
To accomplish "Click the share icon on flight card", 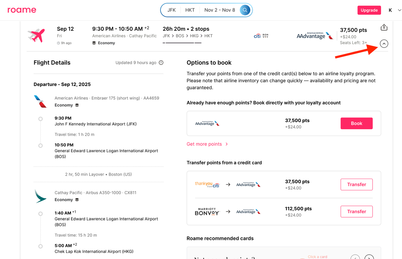I will pos(384,27).
